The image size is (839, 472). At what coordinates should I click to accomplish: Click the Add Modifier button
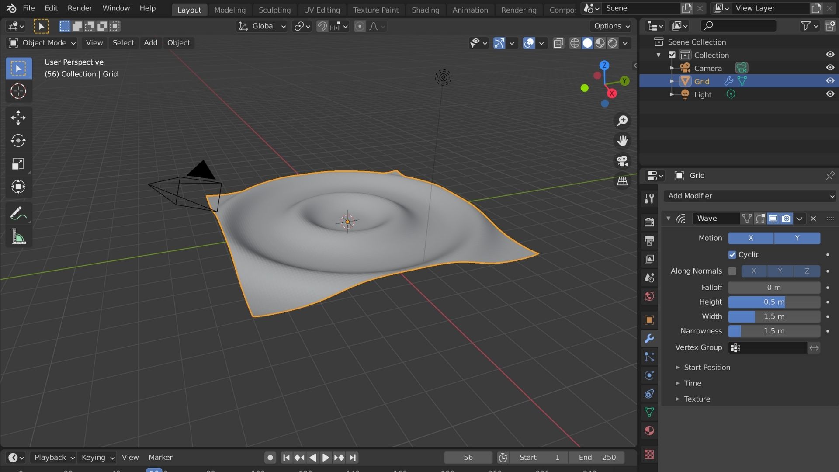[749, 196]
